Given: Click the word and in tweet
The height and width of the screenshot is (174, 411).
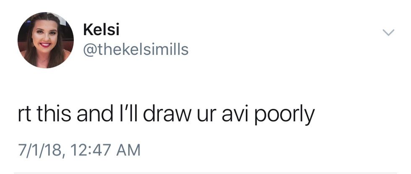Looking at the screenshot, I should pyautogui.click(x=95, y=114).
